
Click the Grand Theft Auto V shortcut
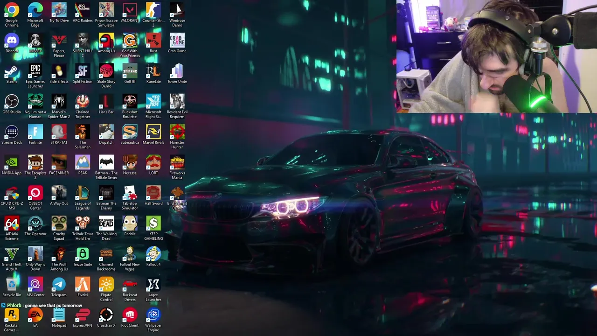coord(12,254)
